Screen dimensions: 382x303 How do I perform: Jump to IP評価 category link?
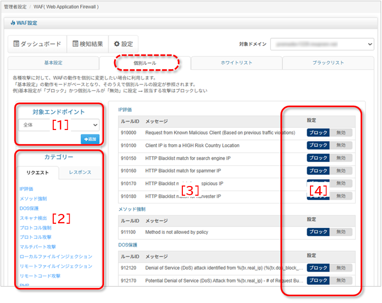click(x=26, y=189)
